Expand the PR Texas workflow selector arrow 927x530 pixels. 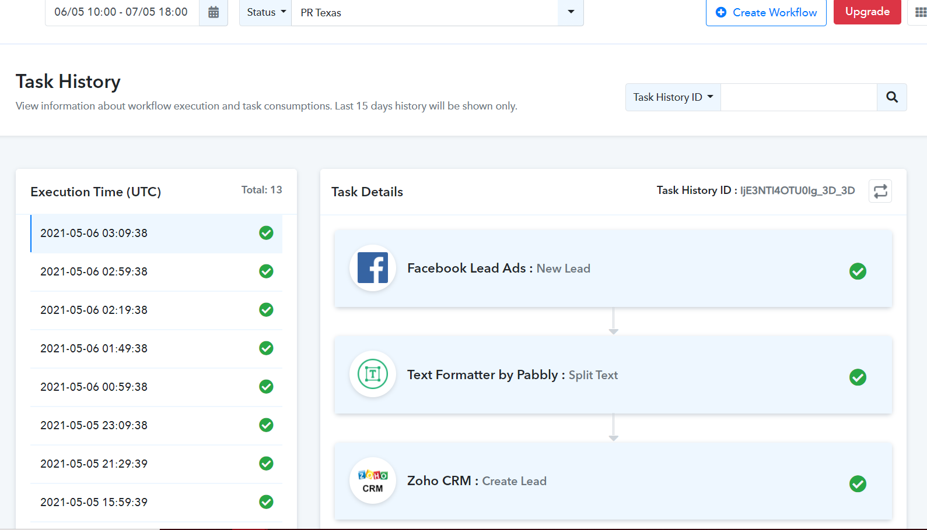click(571, 12)
